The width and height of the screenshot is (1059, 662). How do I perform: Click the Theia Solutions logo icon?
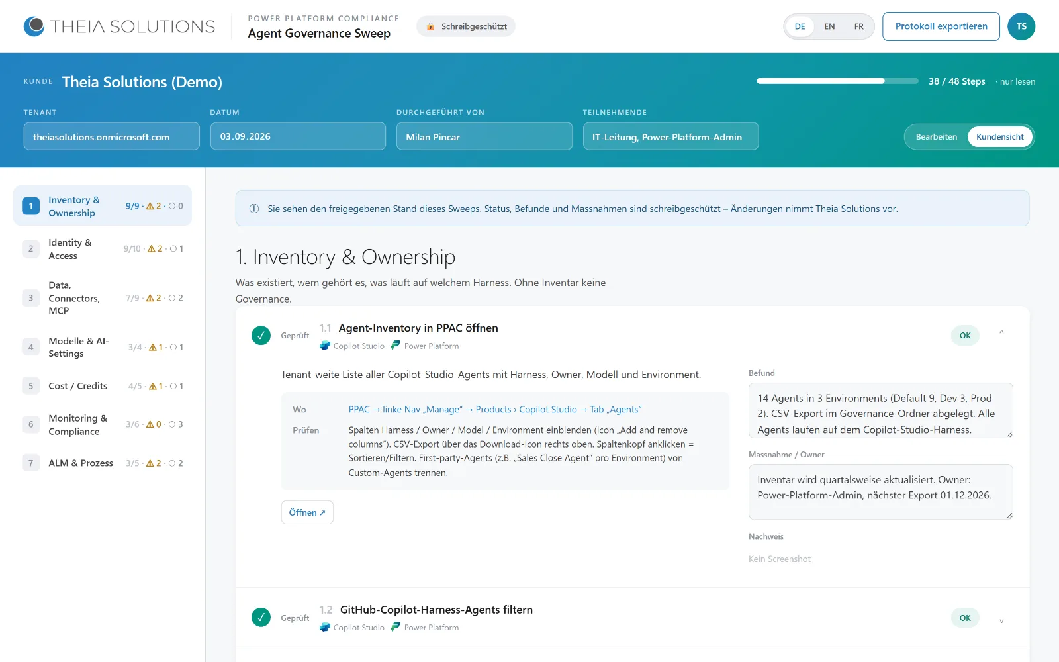(x=34, y=26)
